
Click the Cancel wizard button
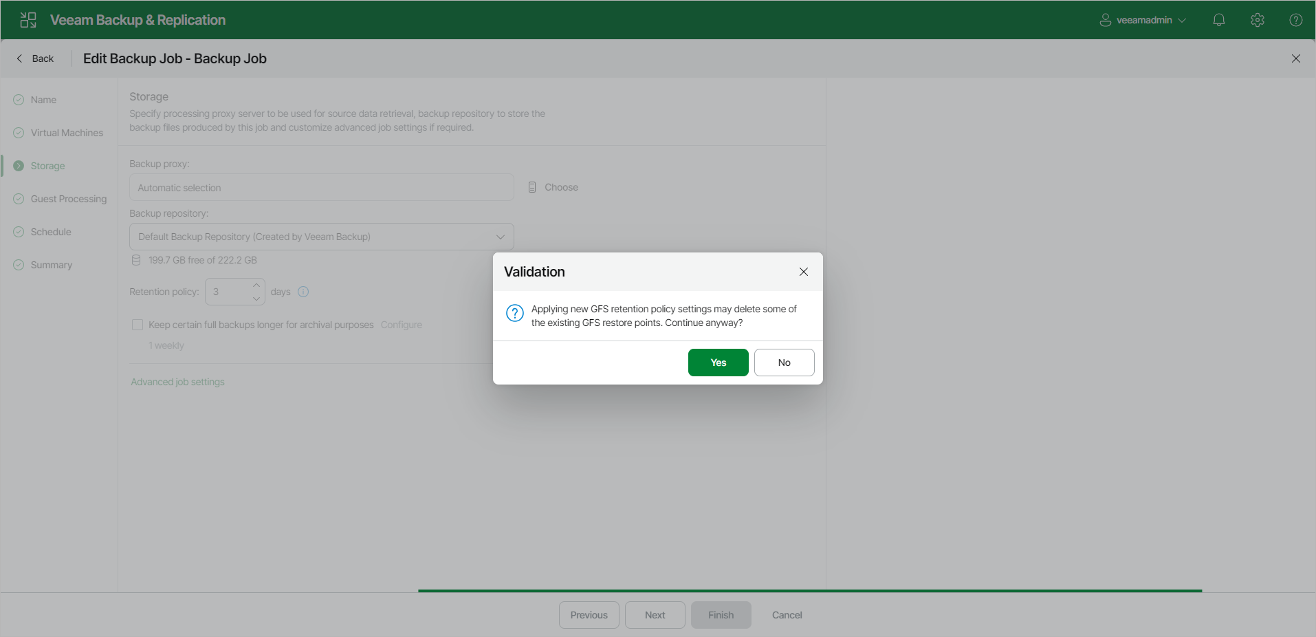pos(787,615)
